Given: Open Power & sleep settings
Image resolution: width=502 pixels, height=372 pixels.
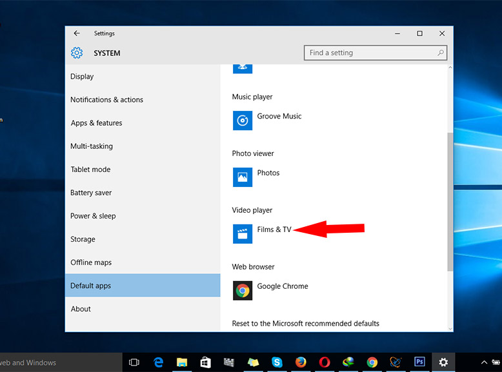Looking at the screenshot, I should click(x=143, y=216).
